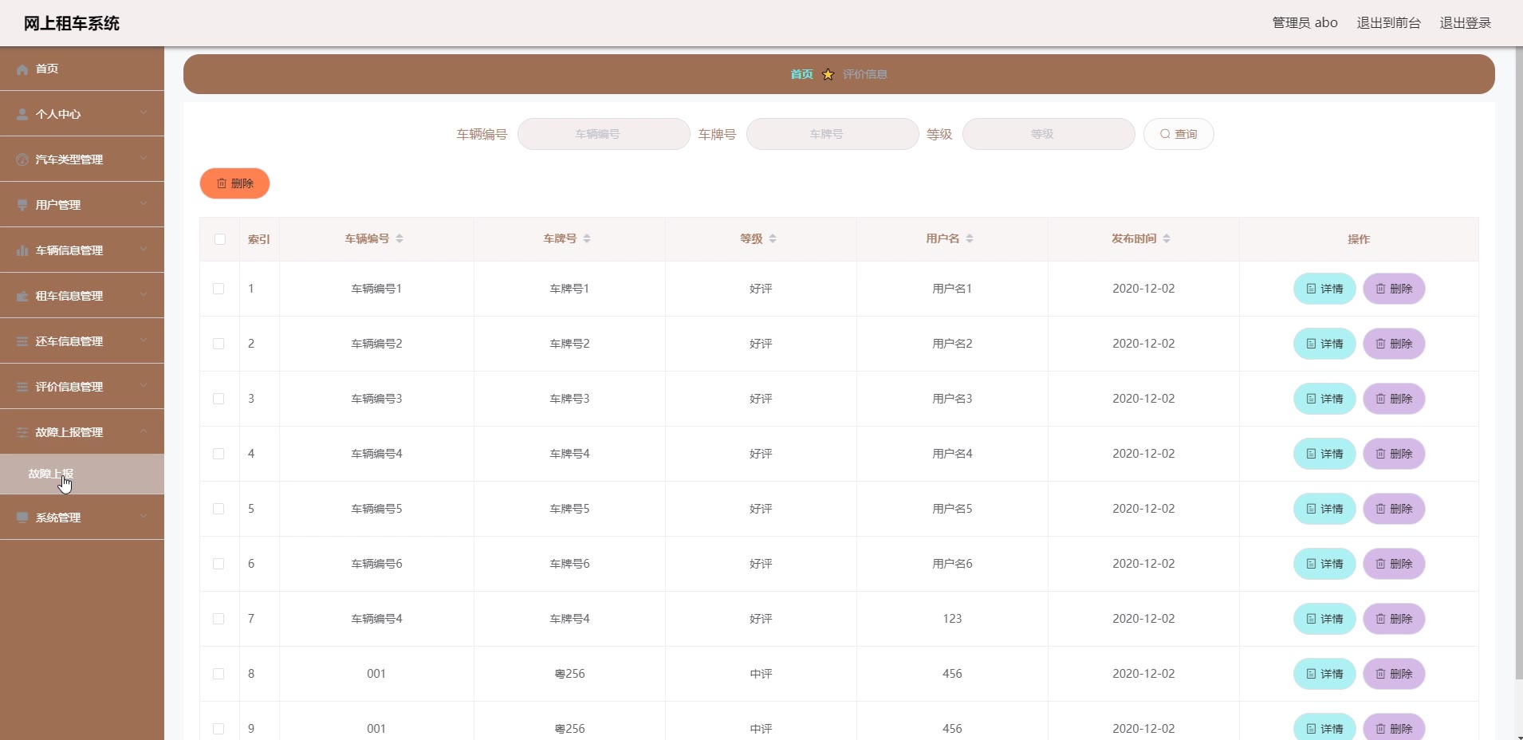Click the person icon next to 个人中心

(x=22, y=115)
